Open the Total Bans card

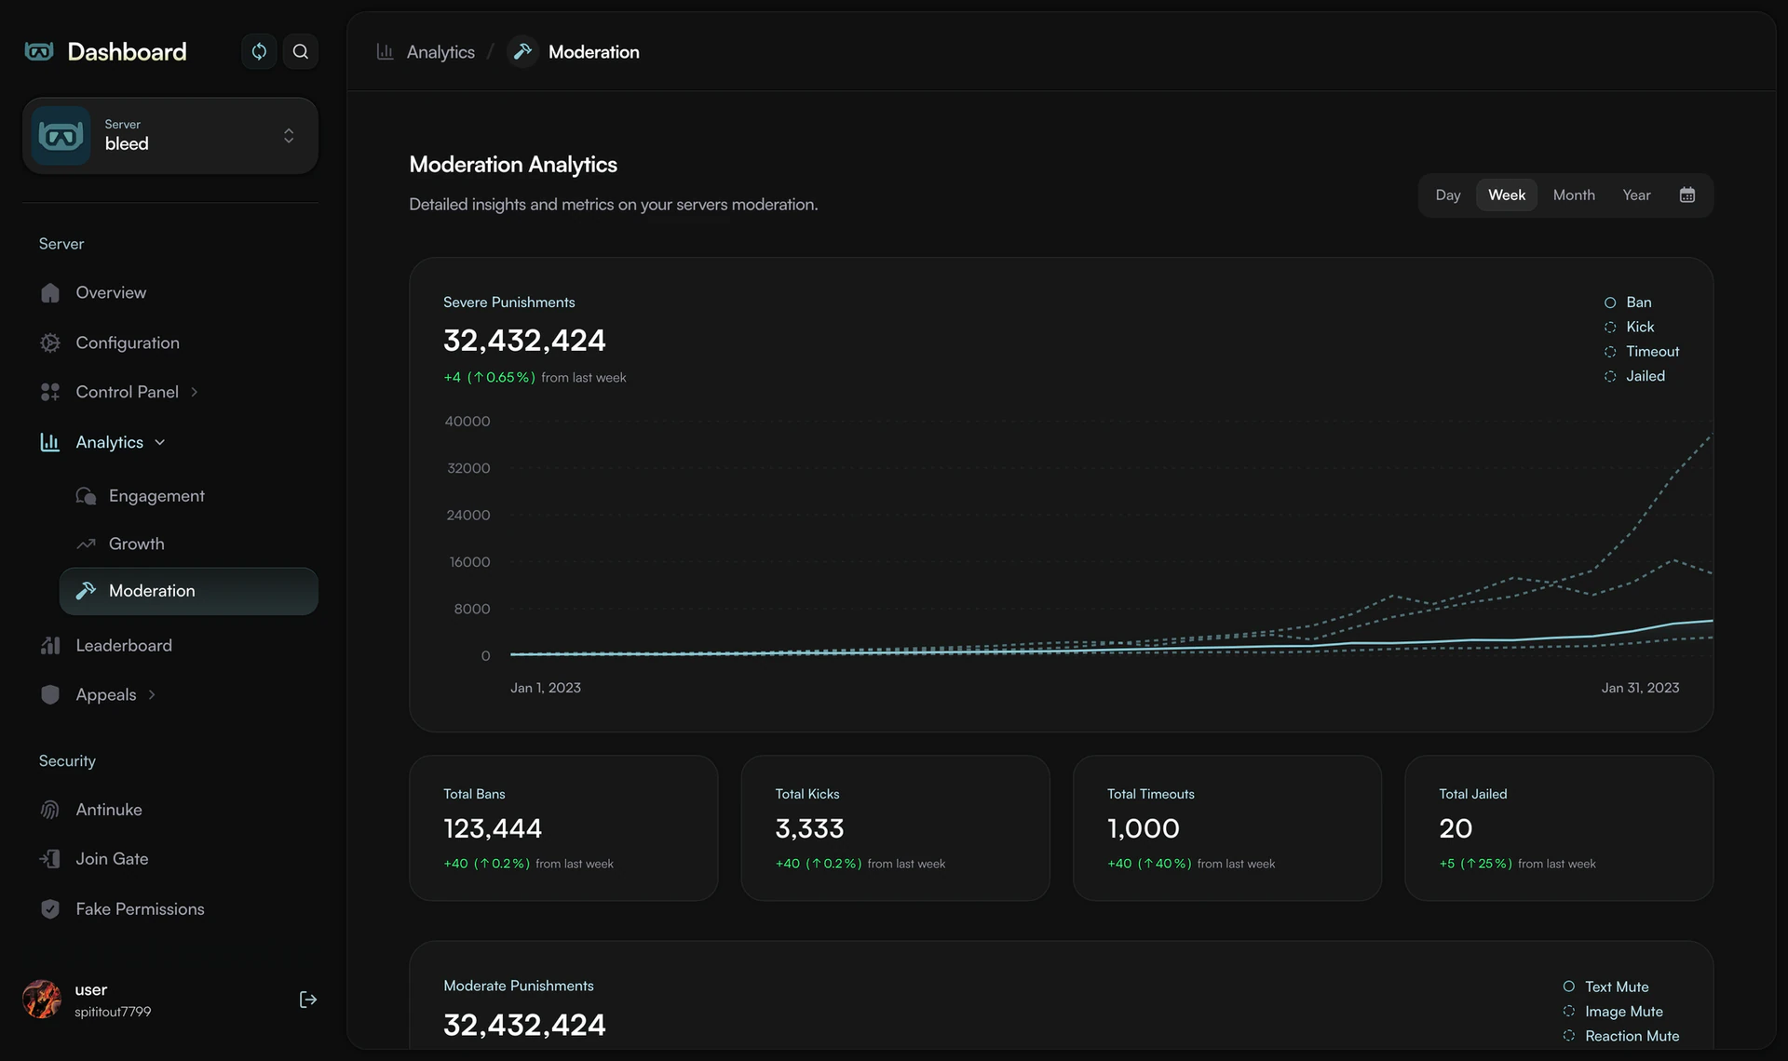pyautogui.click(x=563, y=827)
